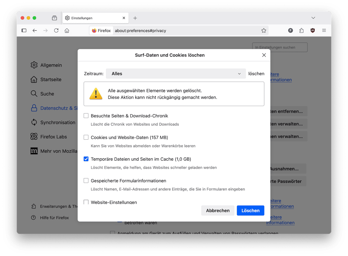
Task: Bookmark this page with the star icon
Action: (264, 31)
